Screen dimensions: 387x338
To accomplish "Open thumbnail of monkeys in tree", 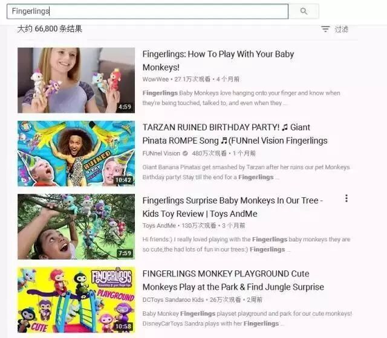I will 76,227.
